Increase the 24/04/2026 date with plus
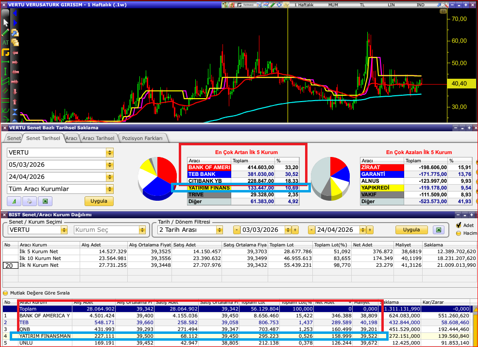Viewport: 478px width, 347px height. (x=370, y=230)
